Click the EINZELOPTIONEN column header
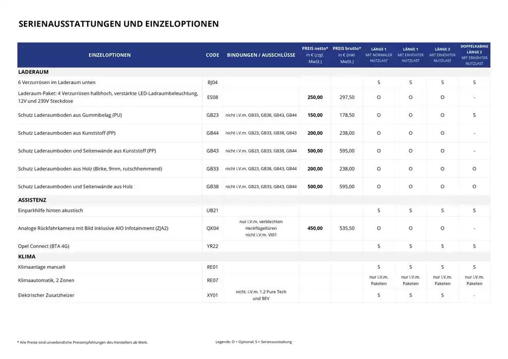This screenshot has width=508, height=359. click(109, 55)
